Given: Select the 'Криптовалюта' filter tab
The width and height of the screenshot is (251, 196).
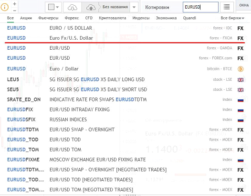Looking at the screenshot, I should pos(112,18).
